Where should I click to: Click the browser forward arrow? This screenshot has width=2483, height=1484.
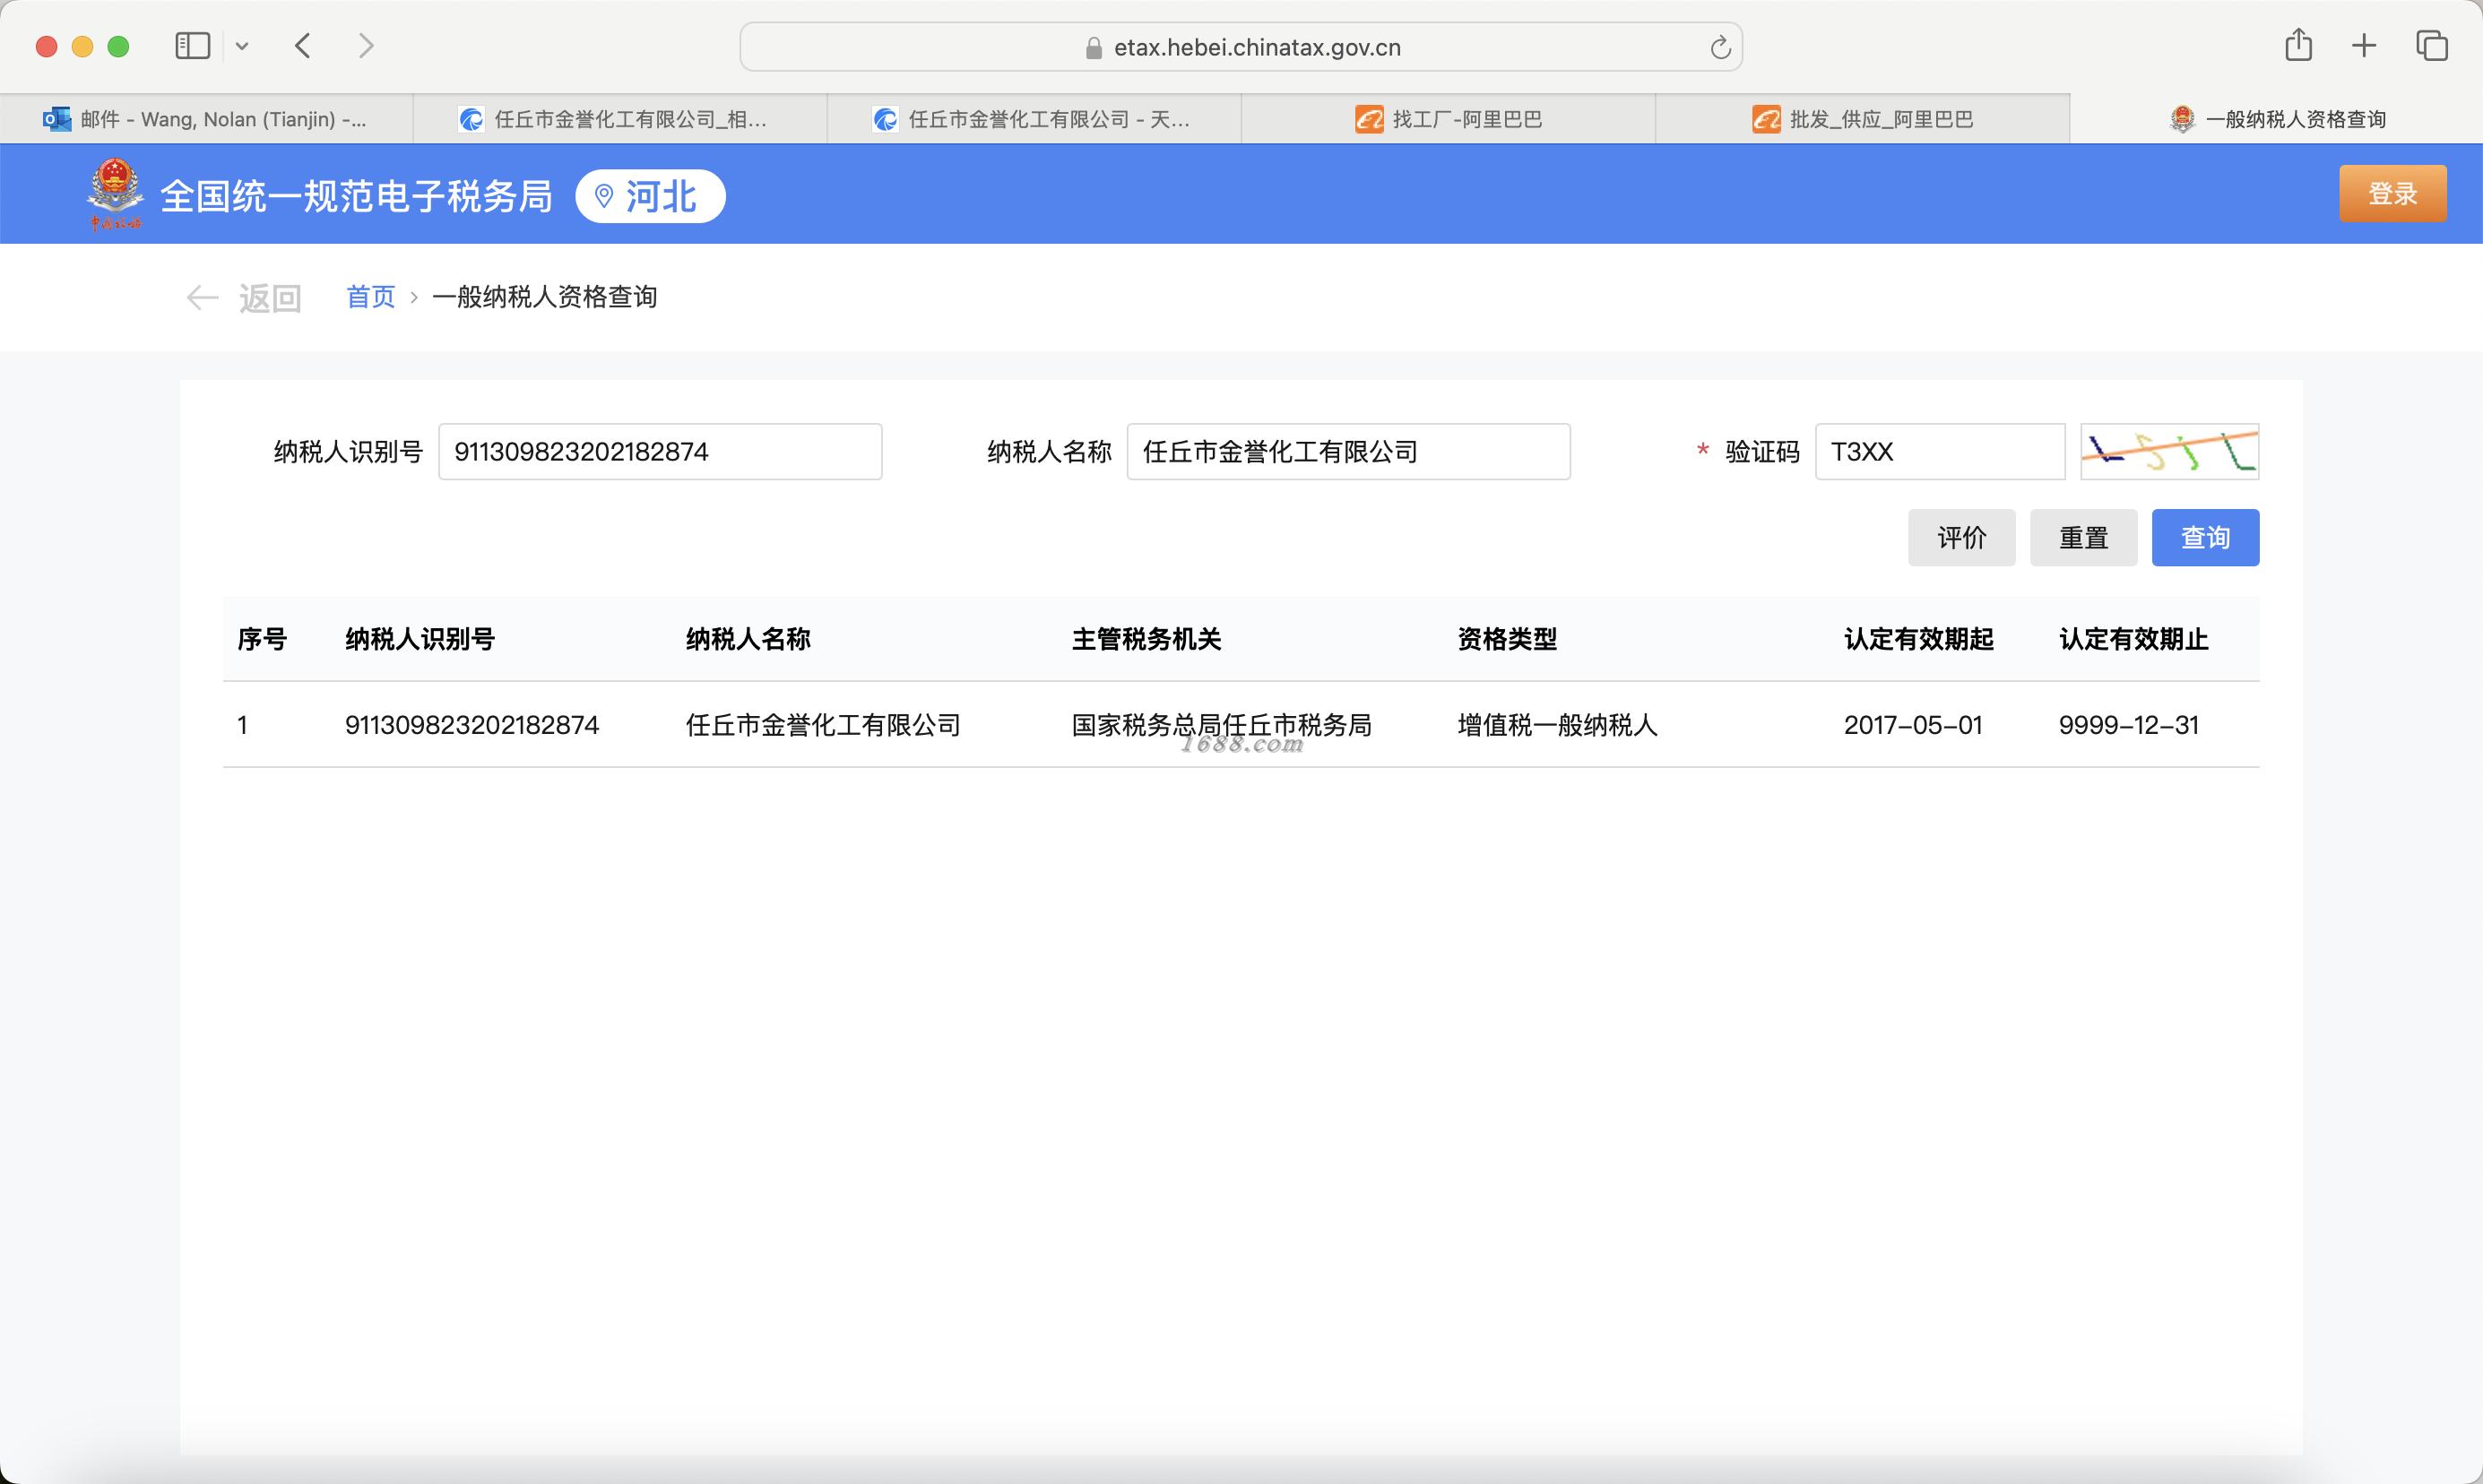click(366, 46)
